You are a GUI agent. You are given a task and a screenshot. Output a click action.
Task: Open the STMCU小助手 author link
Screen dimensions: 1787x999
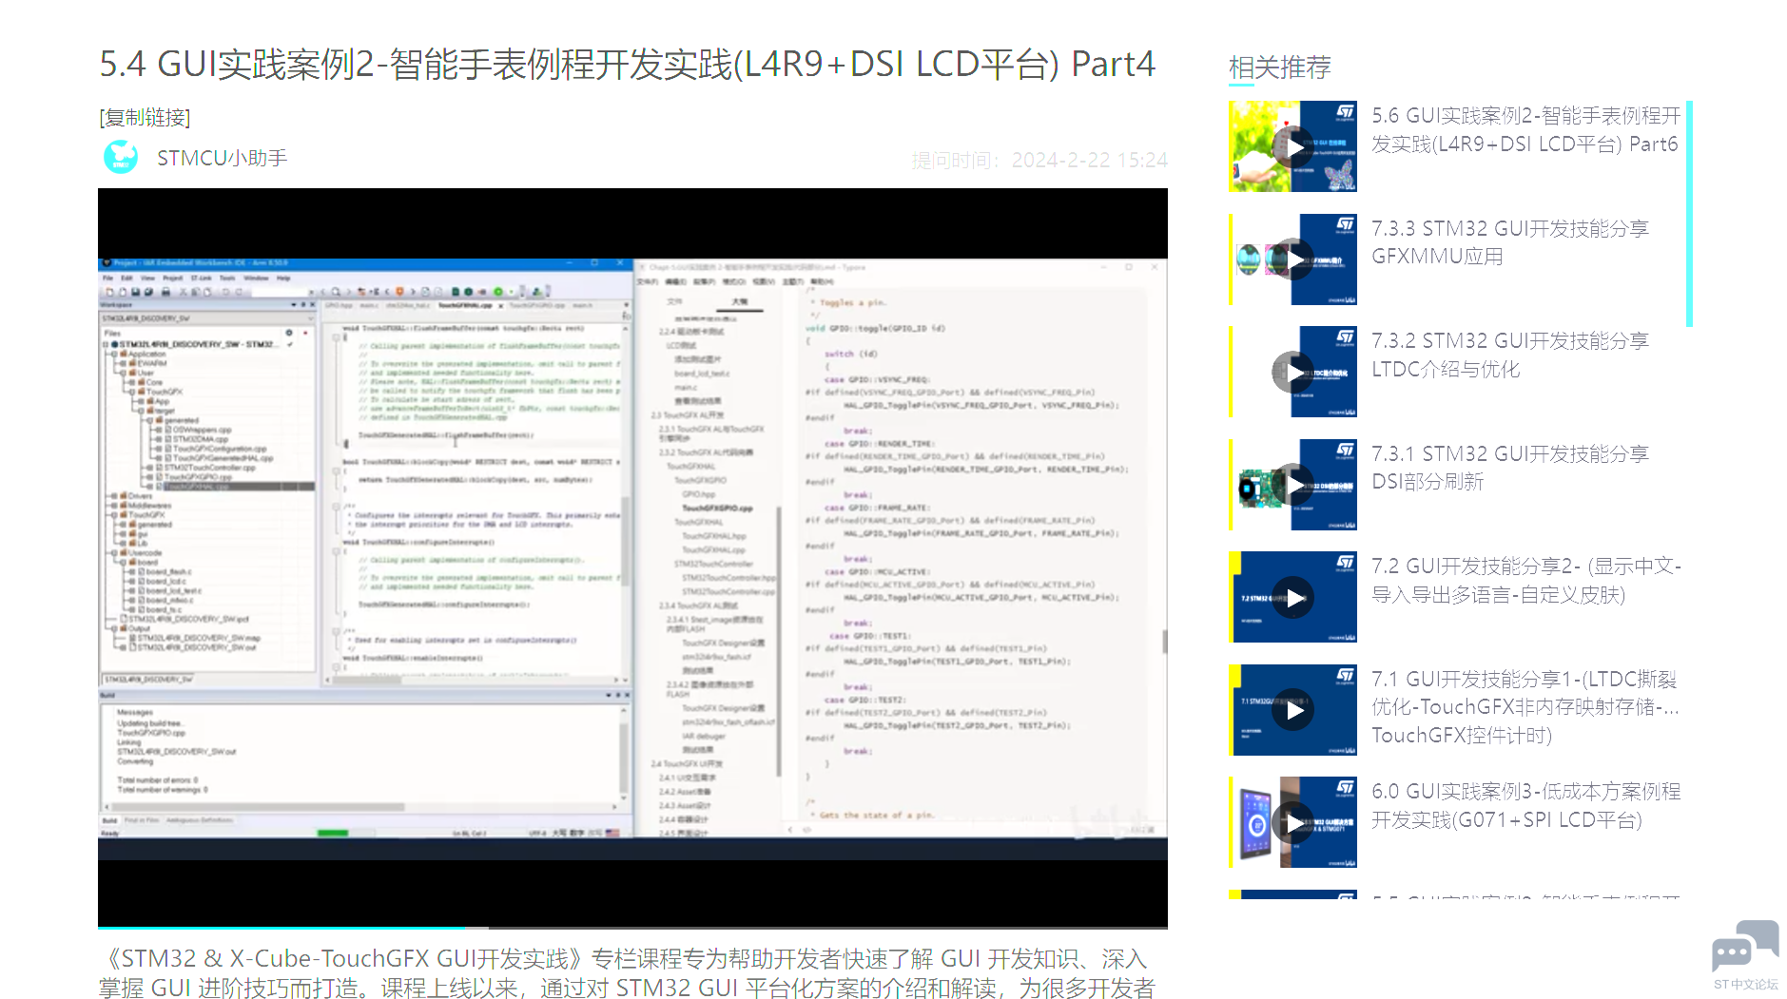point(223,158)
